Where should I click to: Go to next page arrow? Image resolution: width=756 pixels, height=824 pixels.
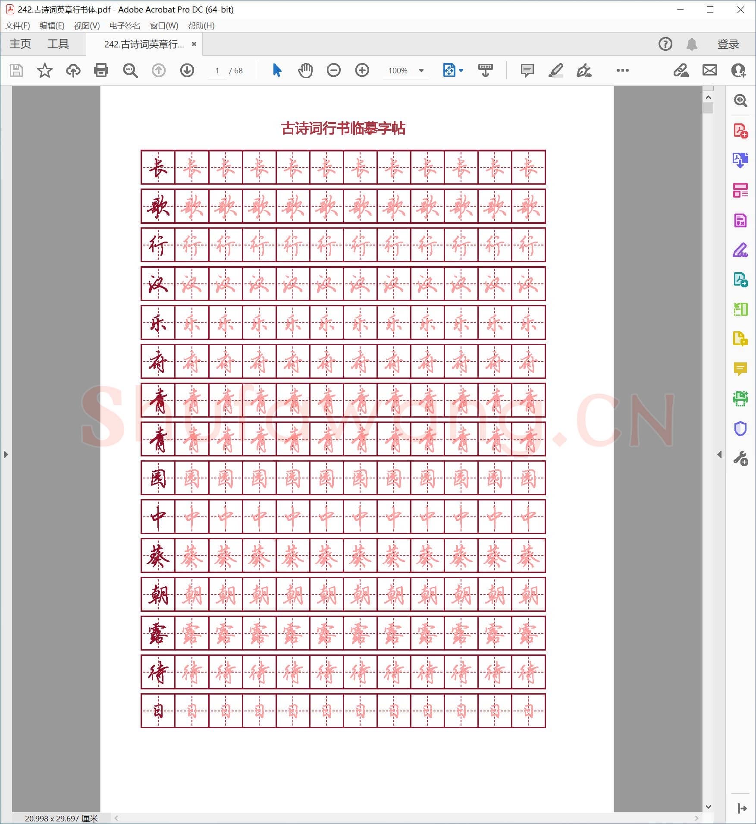pyautogui.click(x=187, y=70)
